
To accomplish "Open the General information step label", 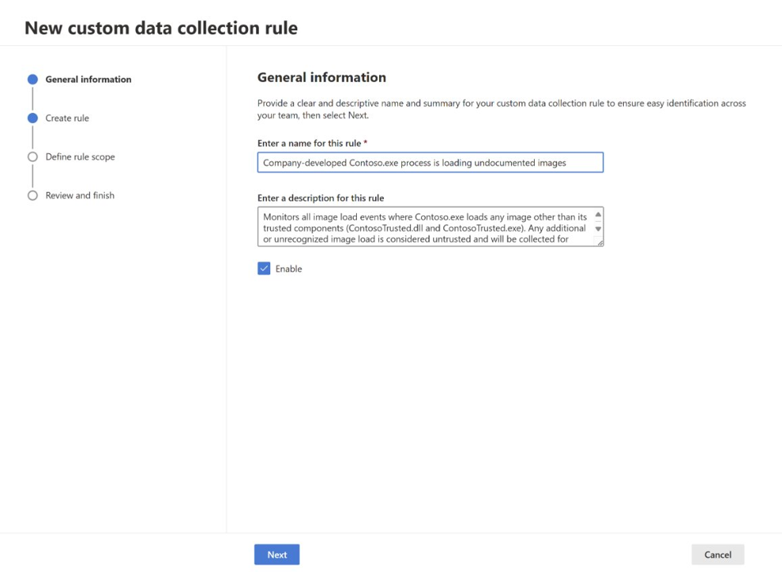I will pyautogui.click(x=88, y=79).
